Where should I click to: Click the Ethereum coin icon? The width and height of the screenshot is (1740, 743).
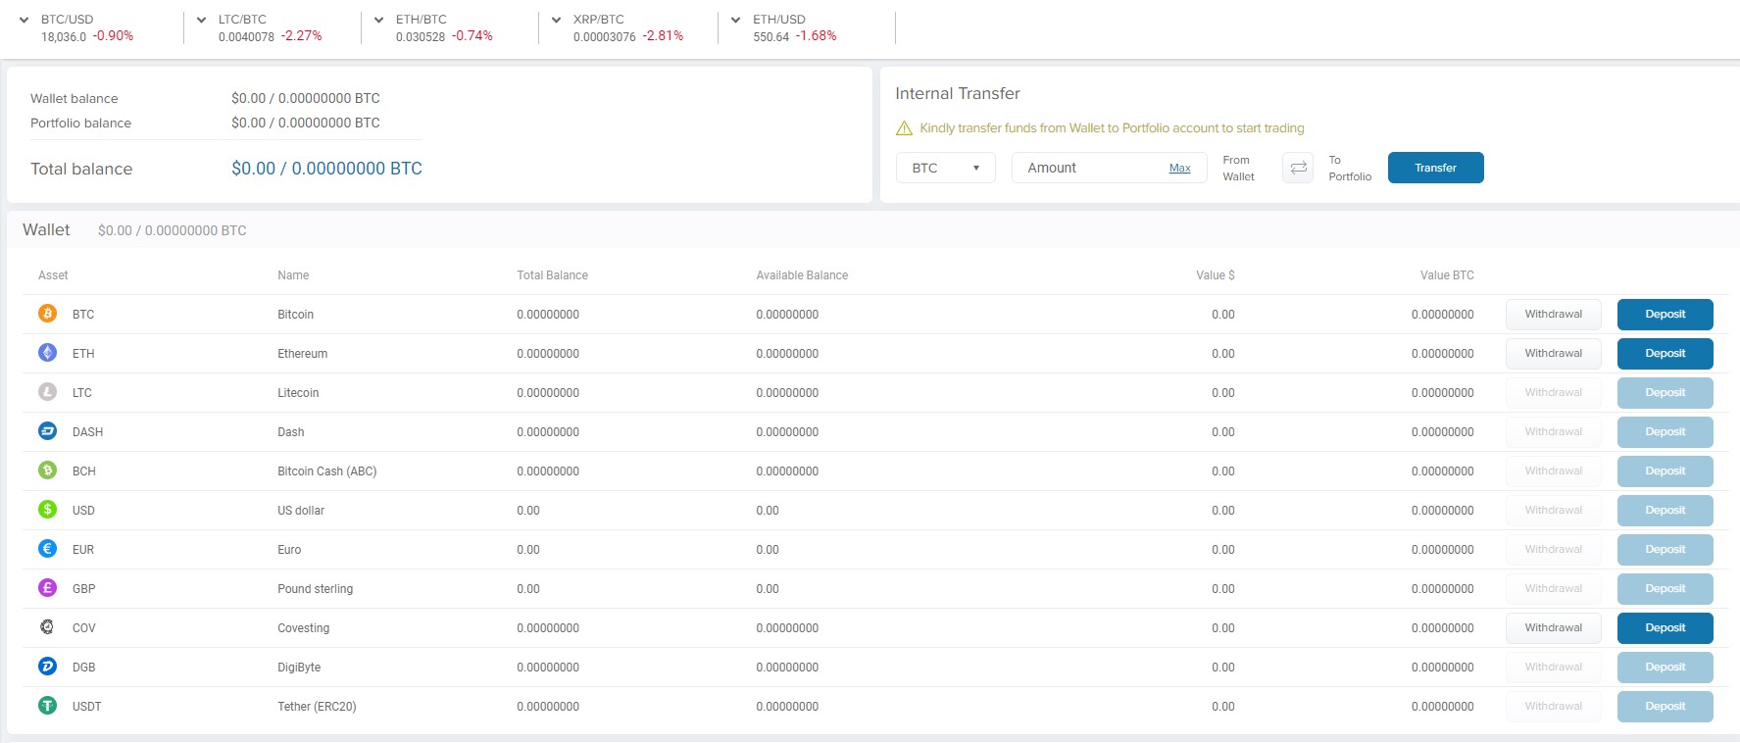click(47, 353)
